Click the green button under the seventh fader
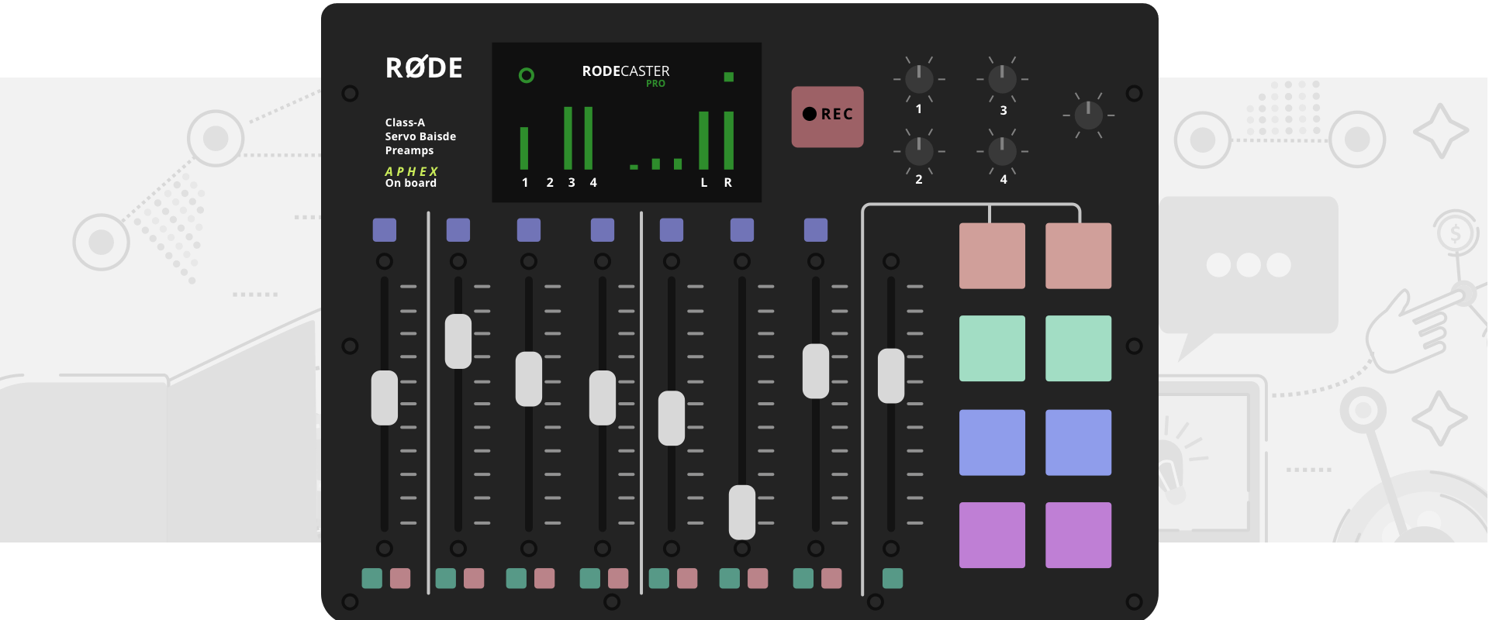 click(803, 578)
